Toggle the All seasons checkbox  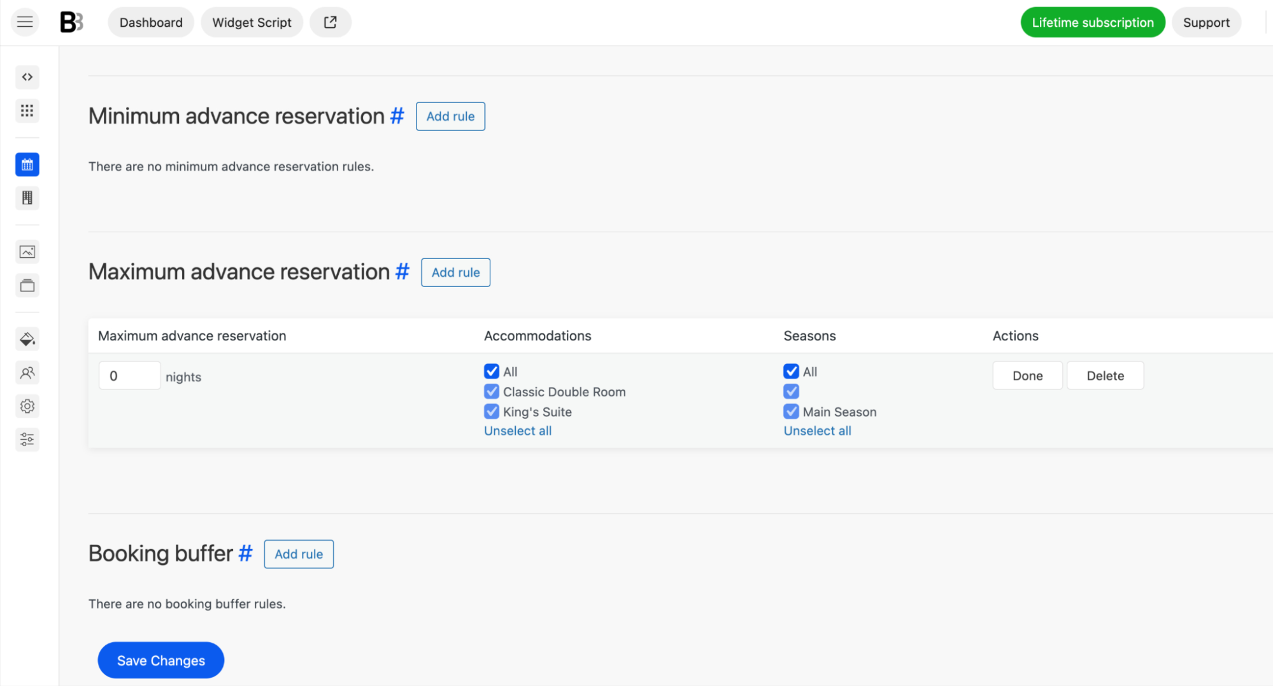pyautogui.click(x=791, y=372)
